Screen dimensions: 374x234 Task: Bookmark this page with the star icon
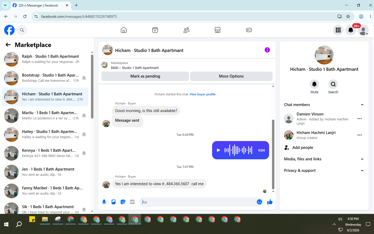(348, 16)
